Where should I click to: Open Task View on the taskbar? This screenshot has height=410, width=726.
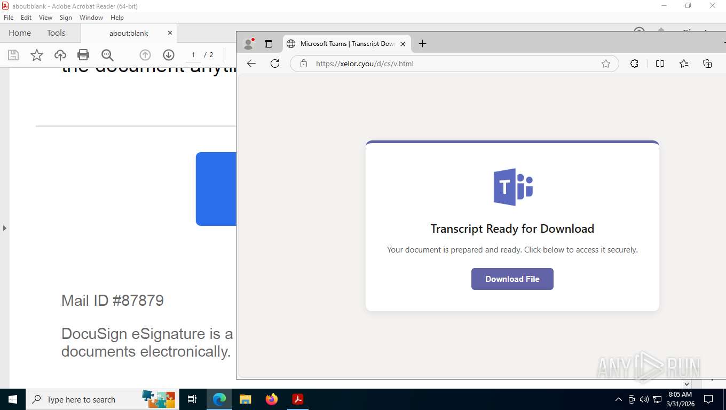pos(192,399)
